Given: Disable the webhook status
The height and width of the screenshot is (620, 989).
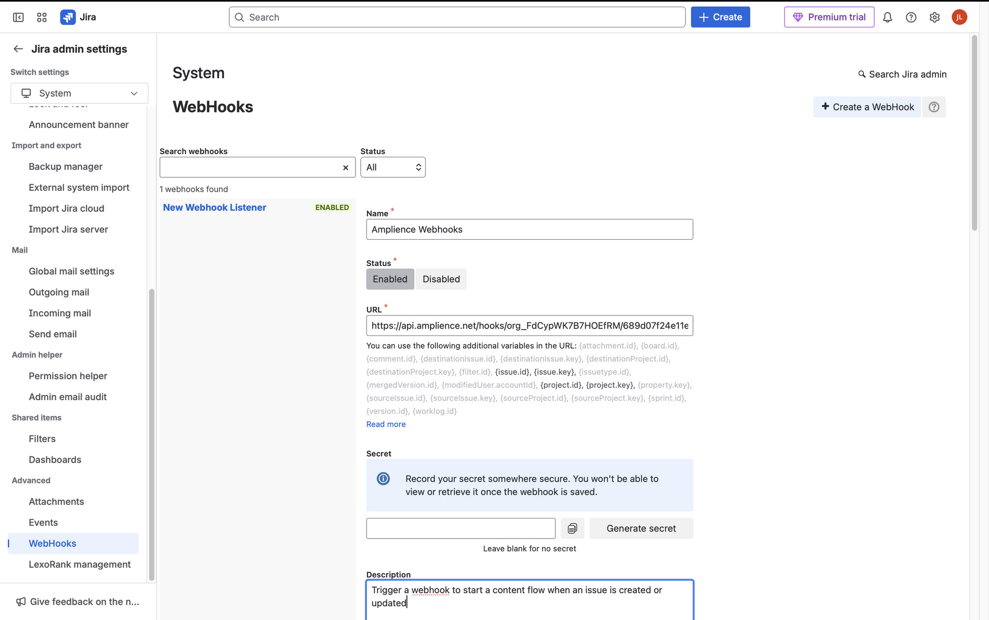Looking at the screenshot, I should tap(441, 279).
